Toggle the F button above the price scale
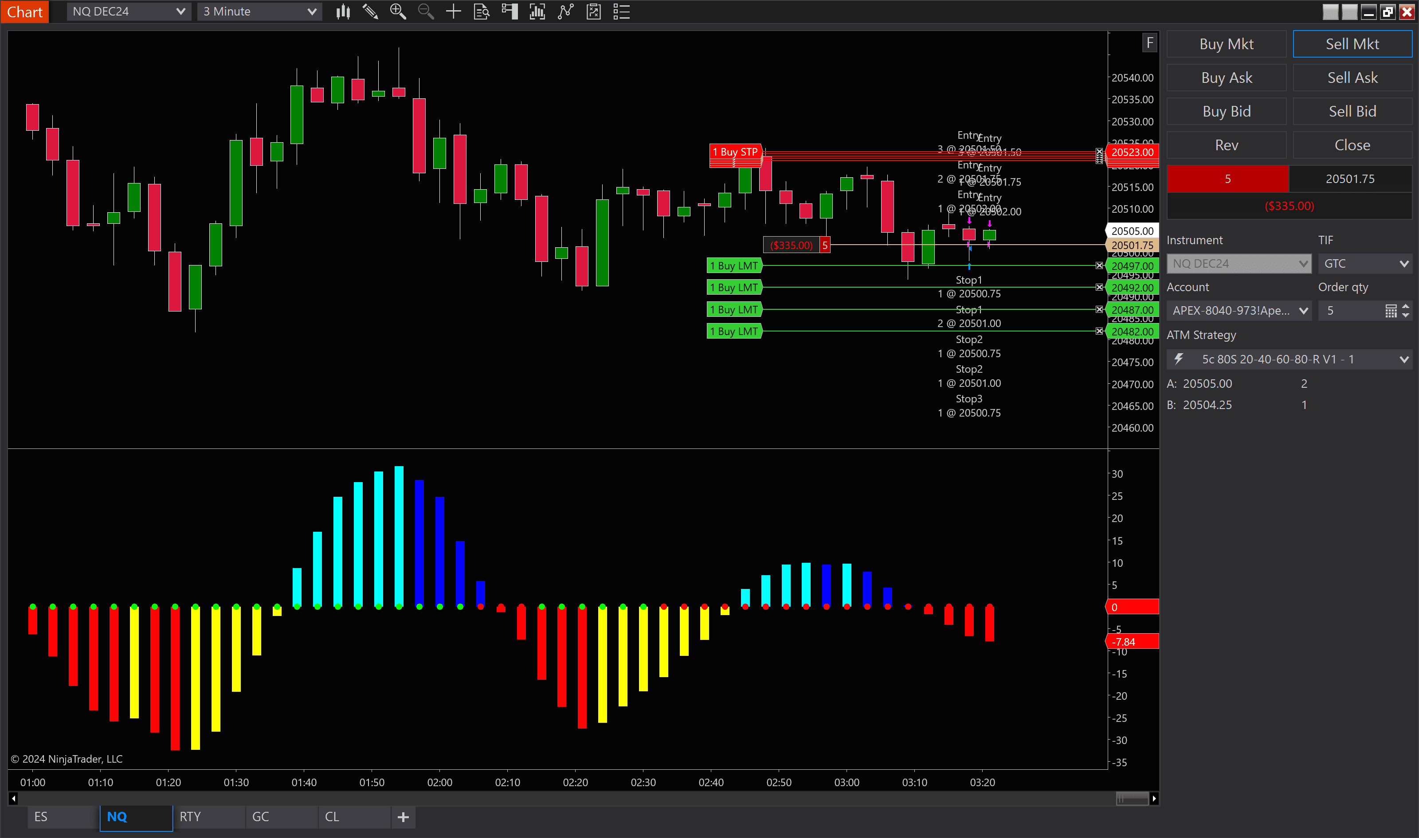The image size is (1419, 838). (x=1149, y=42)
